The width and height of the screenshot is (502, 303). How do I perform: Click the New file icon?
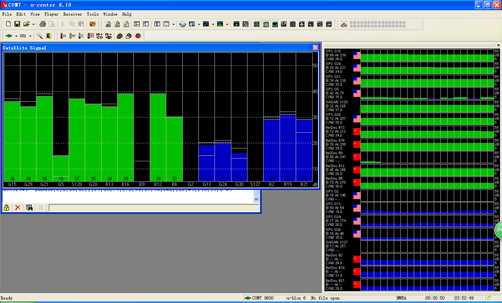pos(8,24)
